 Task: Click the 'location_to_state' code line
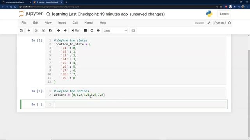(x=72, y=44)
